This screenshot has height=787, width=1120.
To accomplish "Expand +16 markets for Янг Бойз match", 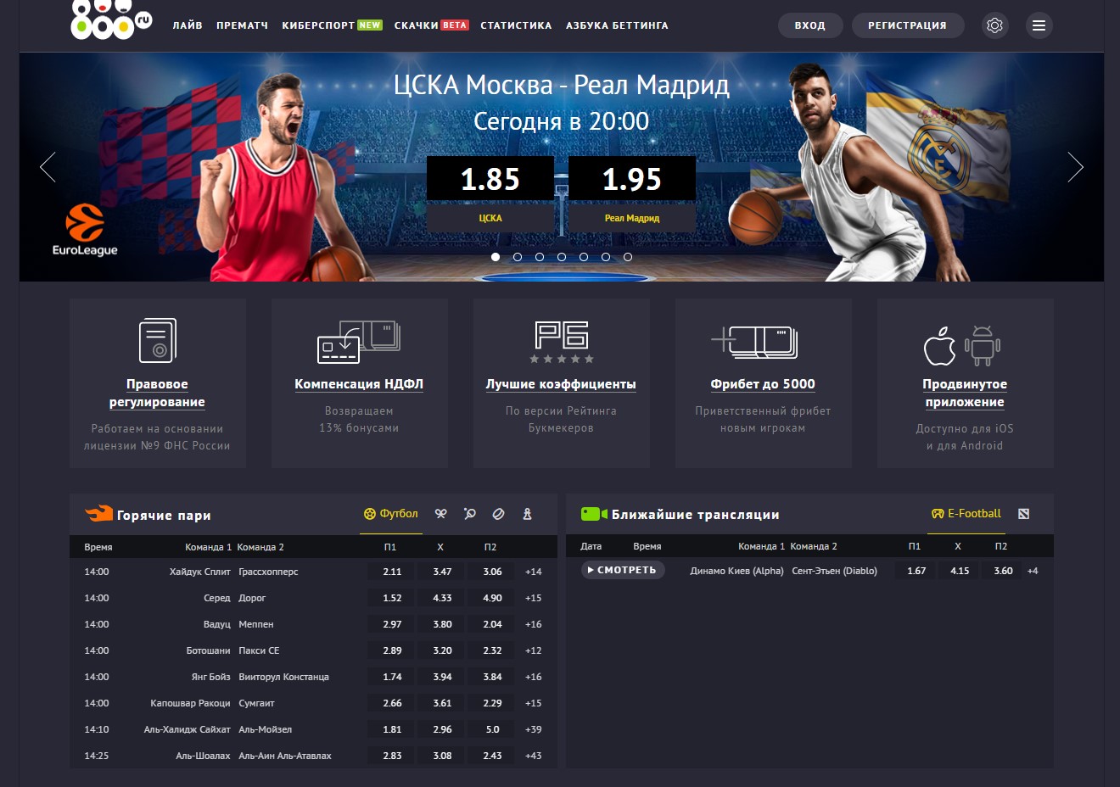I will (534, 677).
